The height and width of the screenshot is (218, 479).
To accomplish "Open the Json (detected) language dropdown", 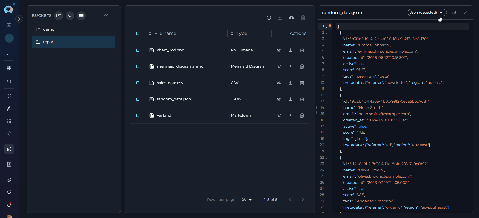I will click(427, 12).
